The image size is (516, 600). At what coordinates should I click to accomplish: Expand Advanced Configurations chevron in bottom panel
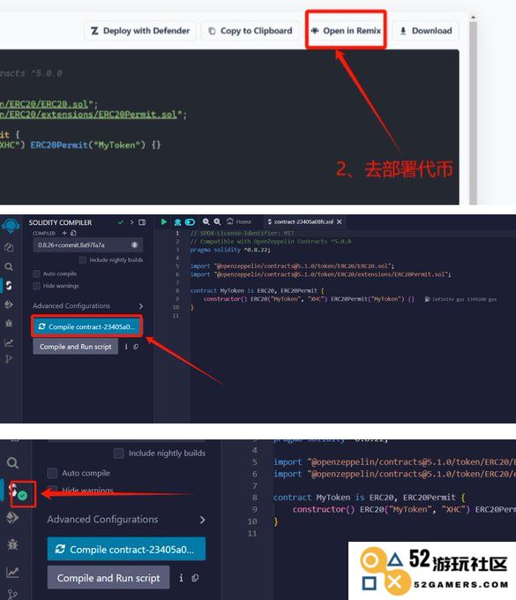coord(202,520)
